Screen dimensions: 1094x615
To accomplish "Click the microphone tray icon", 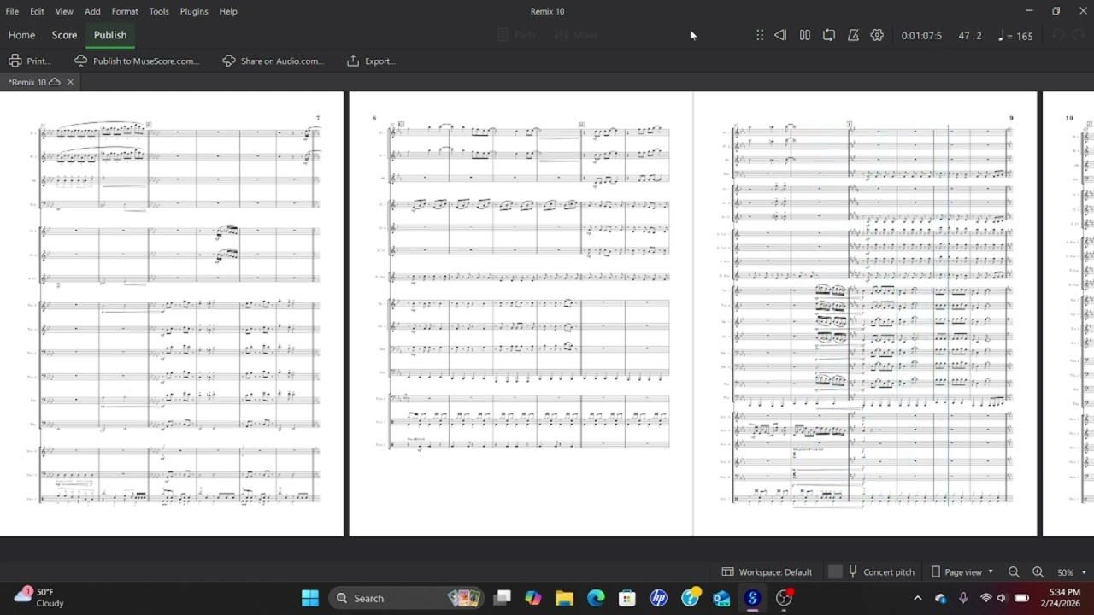I will (x=963, y=598).
